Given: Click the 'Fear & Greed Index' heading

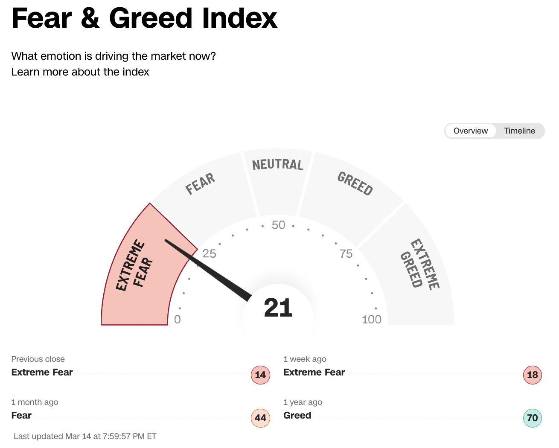Looking at the screenshot, I should coord(144,18).
